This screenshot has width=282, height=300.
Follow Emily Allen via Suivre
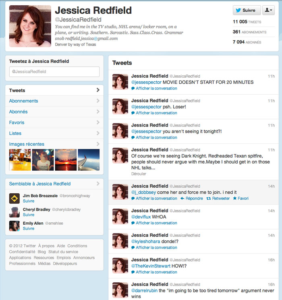(x=29, y=229)
